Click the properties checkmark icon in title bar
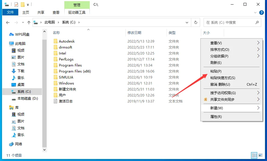The width and height of the screenshot is (267, 161). point(16,4)
